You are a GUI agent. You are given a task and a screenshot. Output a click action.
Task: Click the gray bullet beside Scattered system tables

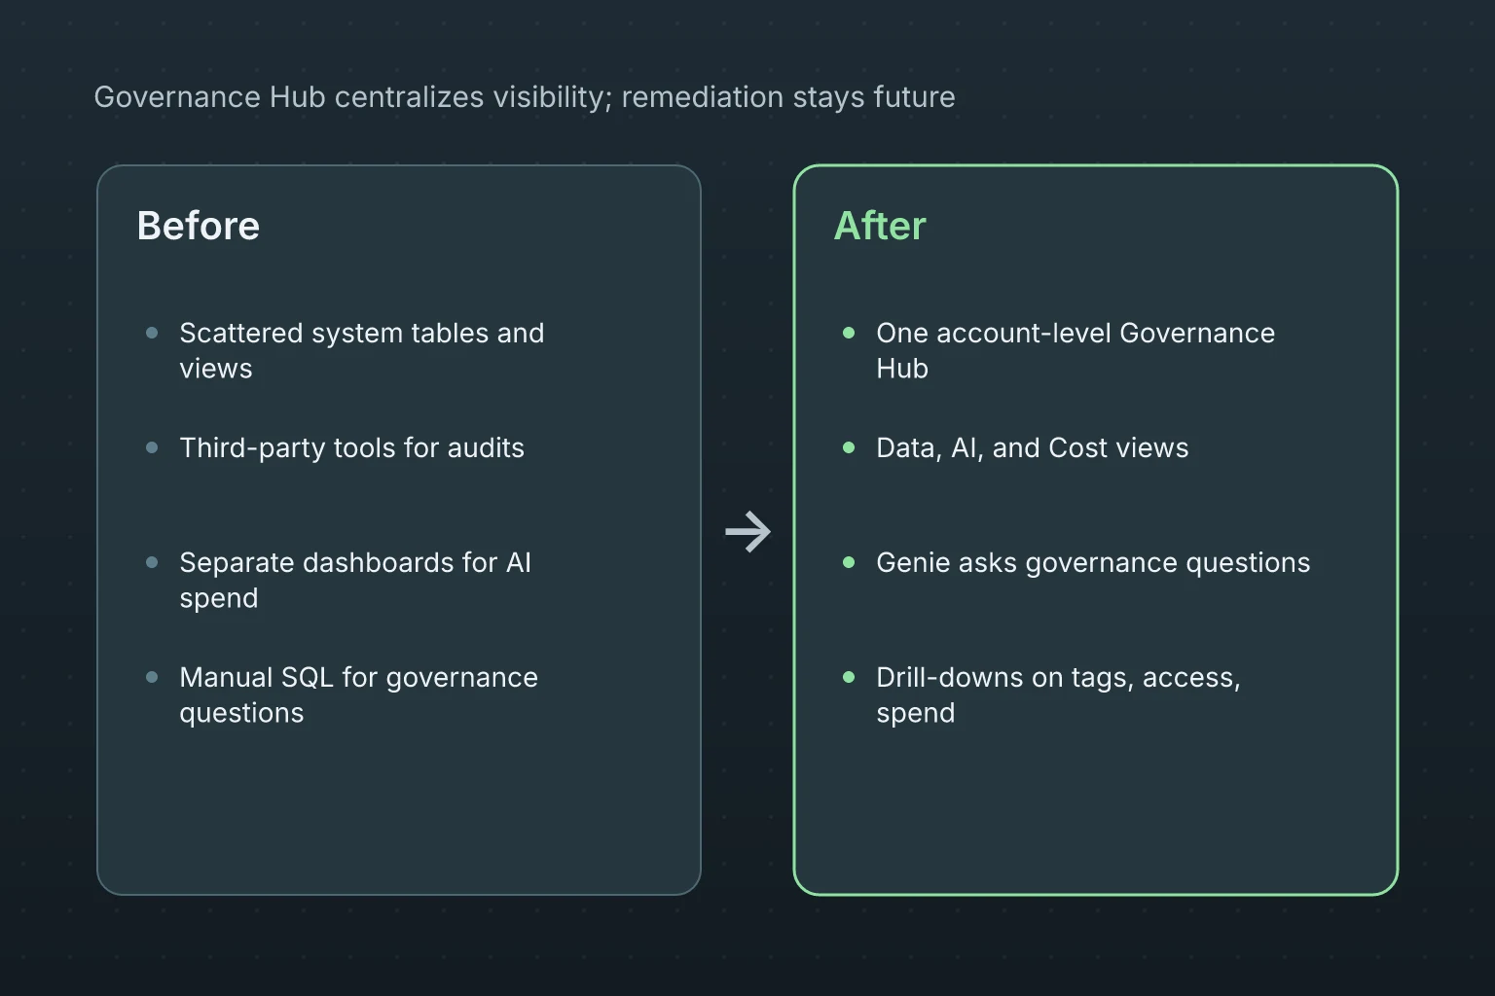(152, 333)
